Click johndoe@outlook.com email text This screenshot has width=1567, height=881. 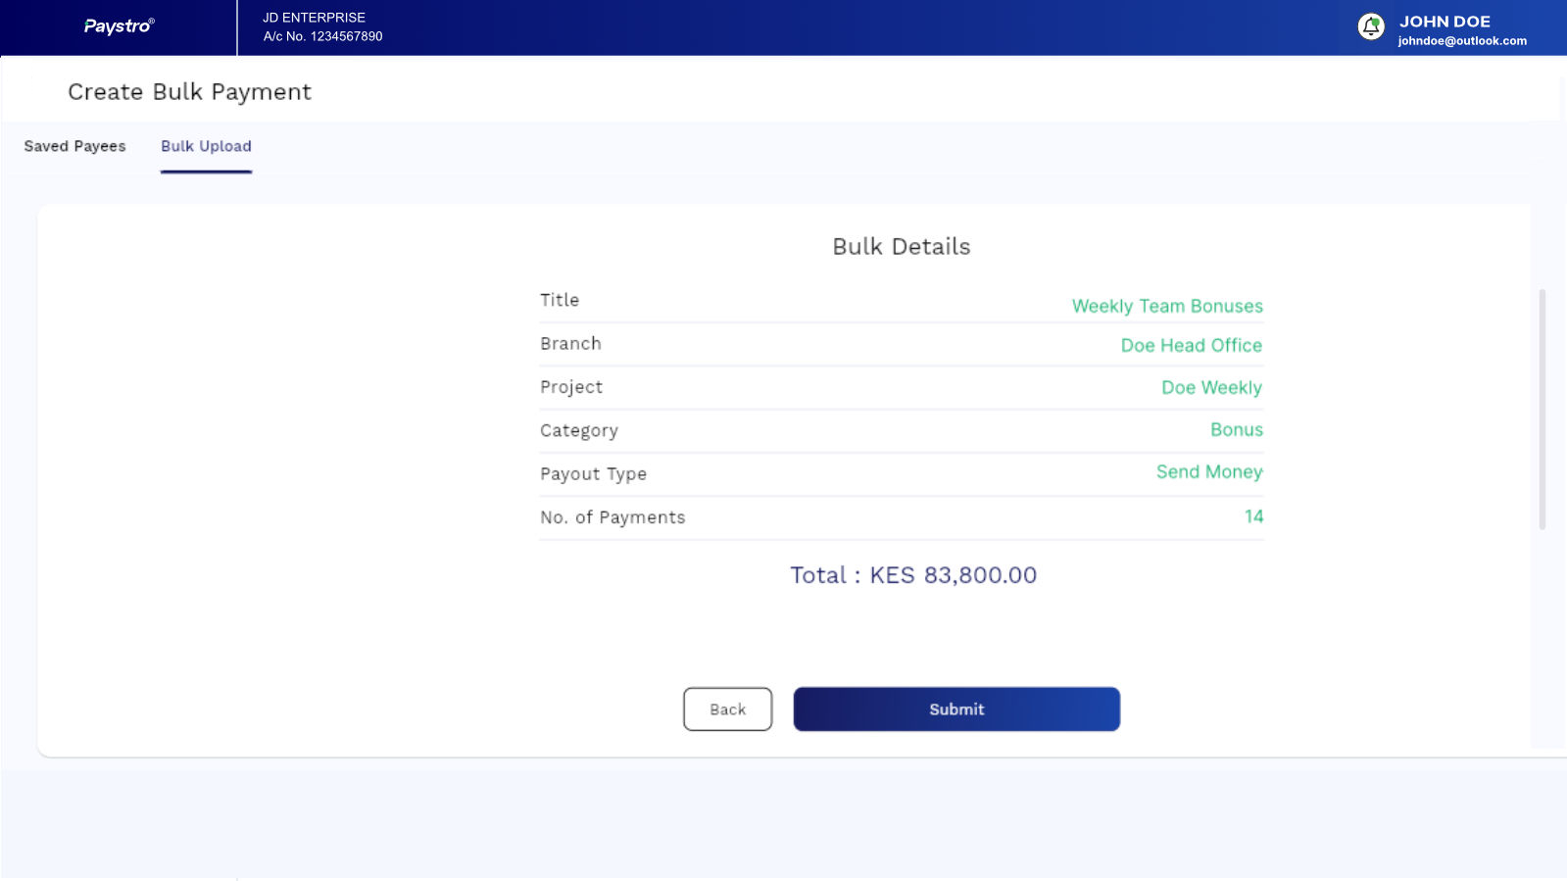(1461, 41)
